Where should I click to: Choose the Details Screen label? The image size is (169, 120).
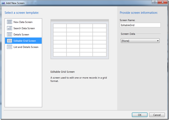[21, 35]
